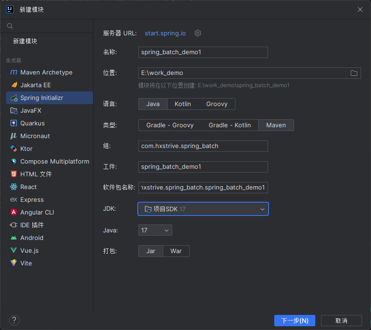Click the Jakarta EE icon

(14, 85)
